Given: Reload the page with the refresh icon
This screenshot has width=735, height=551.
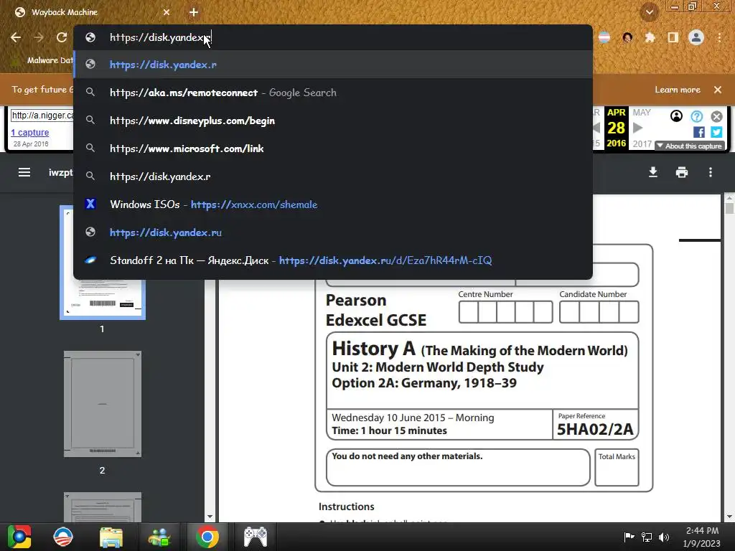Looking at the screenshot, I should [62, 37].
